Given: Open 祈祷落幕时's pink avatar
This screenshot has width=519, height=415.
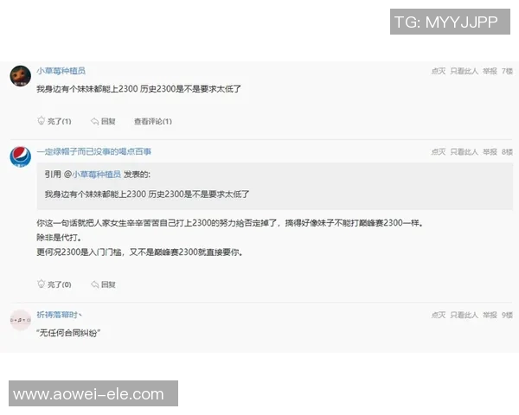Looking at the screenshot, I should click(x=21, y=320).
